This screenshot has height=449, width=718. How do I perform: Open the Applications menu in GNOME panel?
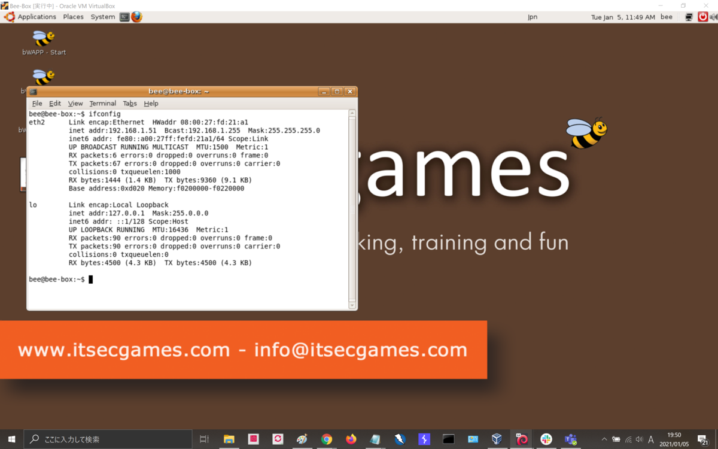(x=37, y=17)
